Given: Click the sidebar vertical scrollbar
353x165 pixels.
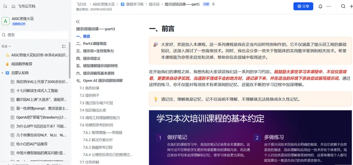Looking at the screenshot, I should 69,60.
